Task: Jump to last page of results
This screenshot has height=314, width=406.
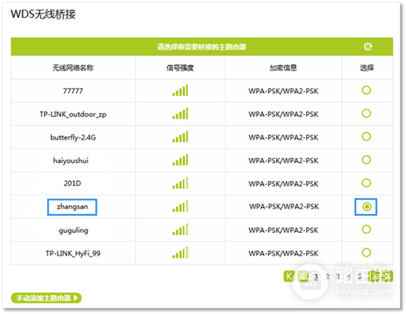Action: (x=387, y=277)
